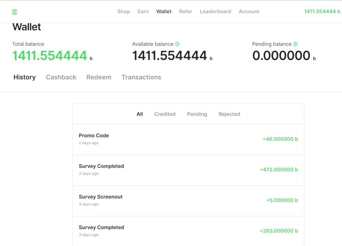Click the Pending balance help icon

click(295, 44)
